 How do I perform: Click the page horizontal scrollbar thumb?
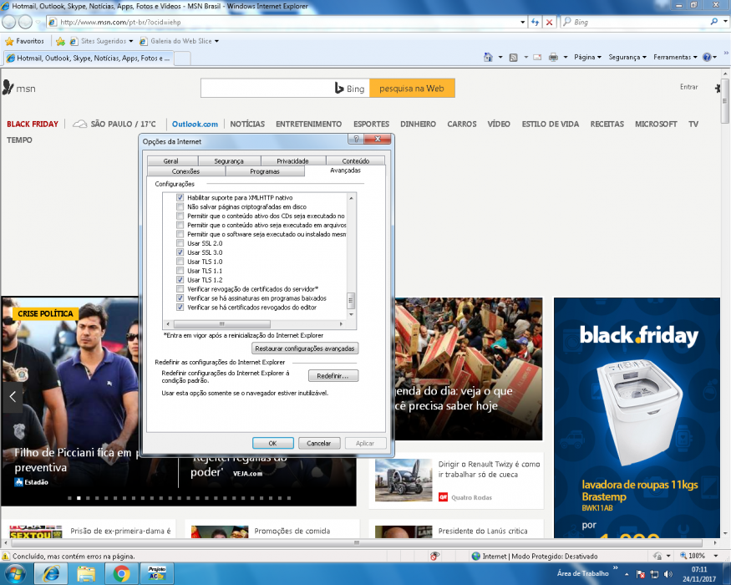[357, 543]
